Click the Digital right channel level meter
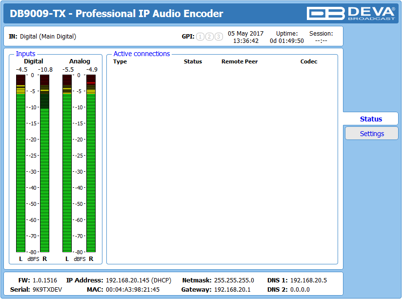This screenshot has height=299, width=402. (x=44, y=163)
